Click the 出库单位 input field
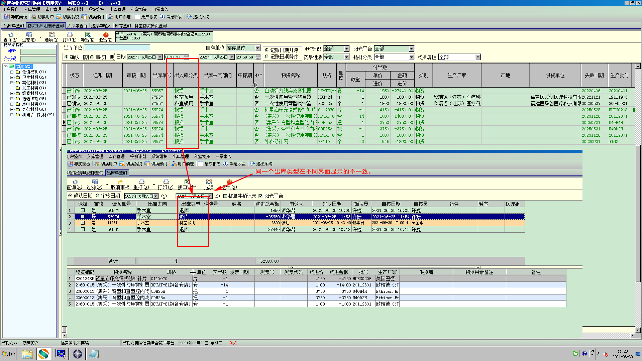Viewport: 642px width, 361px height. pyautogui.click(x=117, y=48)
